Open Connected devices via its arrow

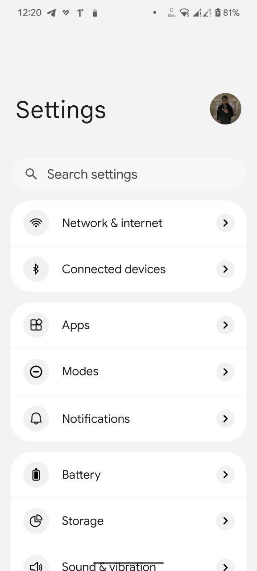[x=225, y=269]
